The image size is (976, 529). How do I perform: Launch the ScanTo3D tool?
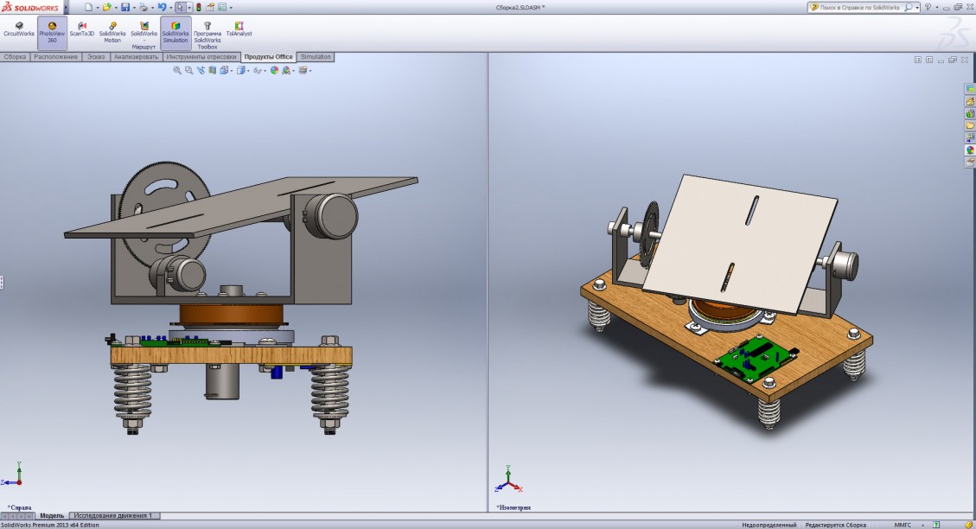pos(82,30)
